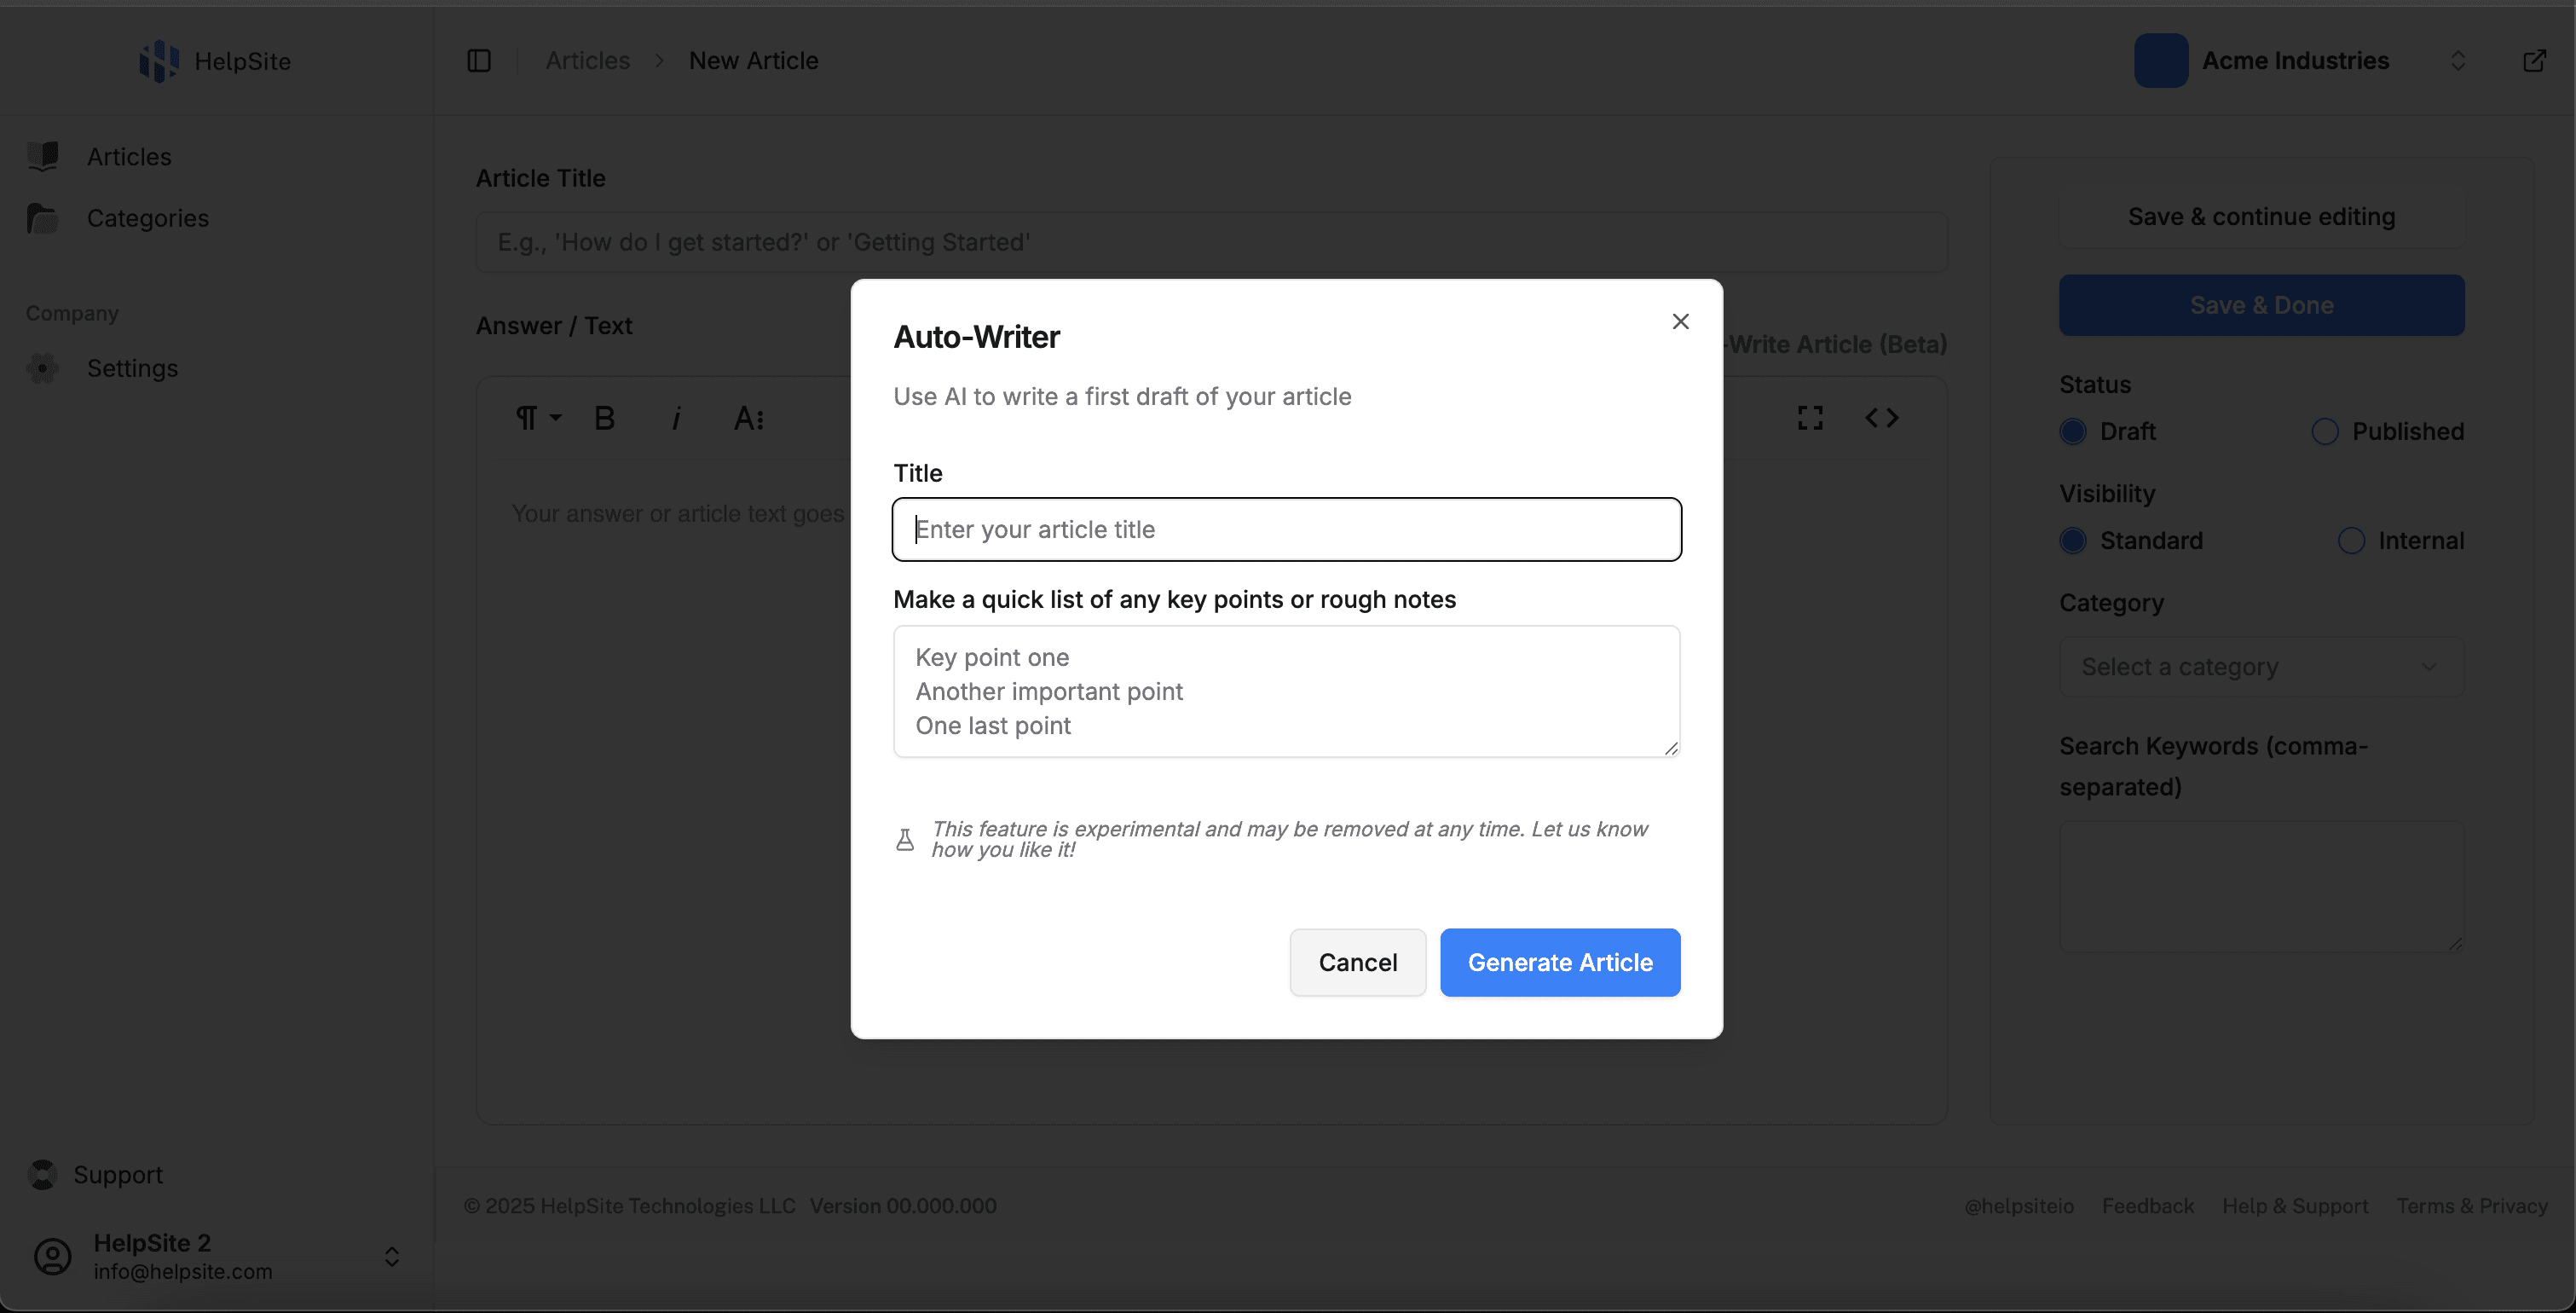
Task: Keep article status as Draft
Action: click(2073, 431)
